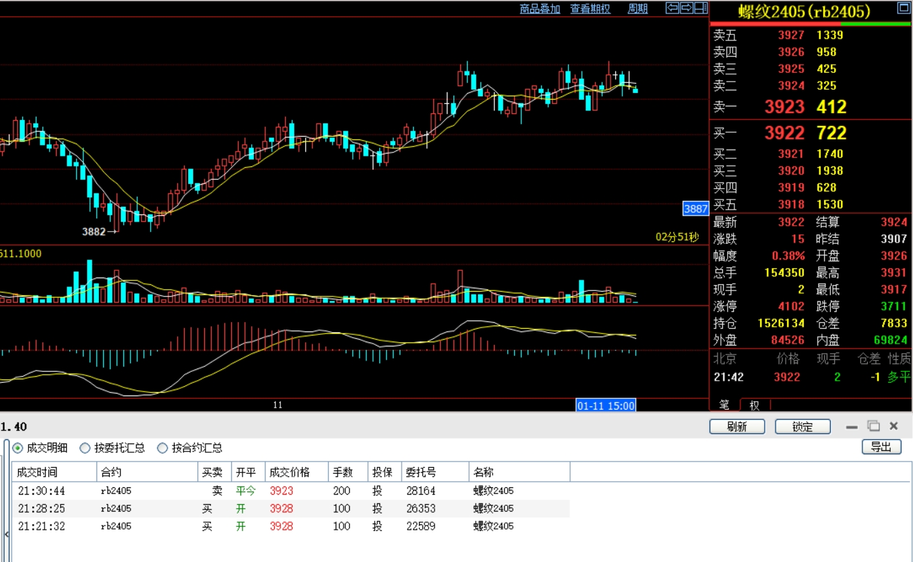Click the 3887 price marker on chart axis
Screen dimensions: 913x562
click(x=695, y=209)
